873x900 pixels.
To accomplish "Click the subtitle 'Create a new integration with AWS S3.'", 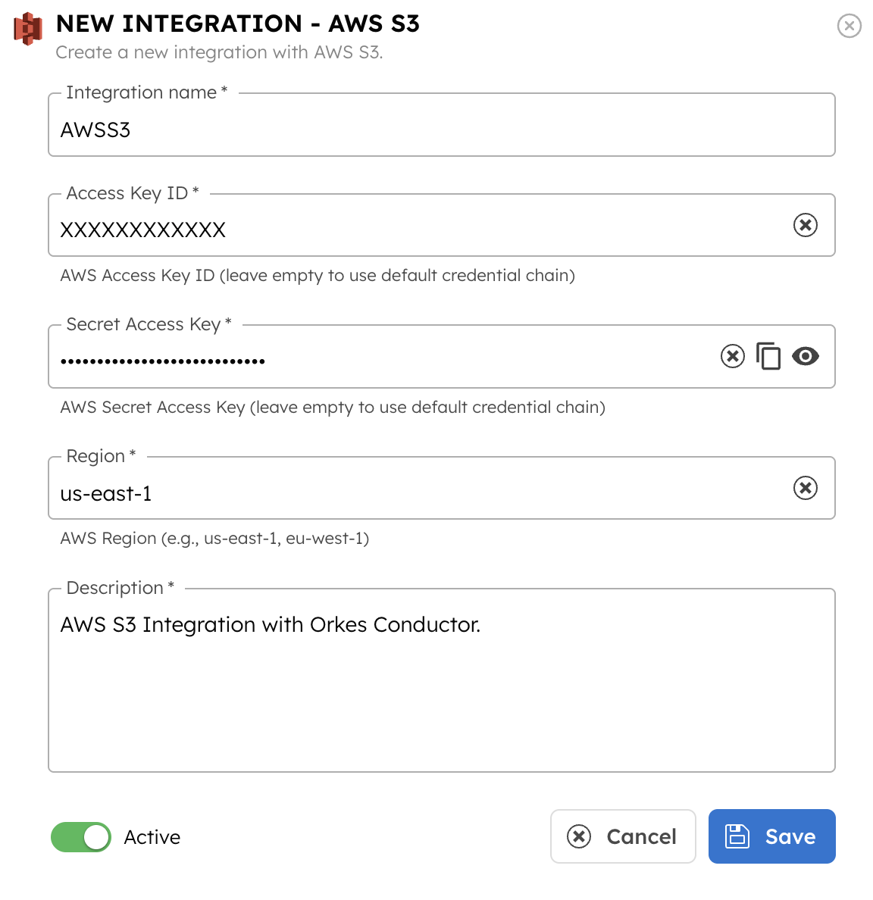I will coord(220,52).
